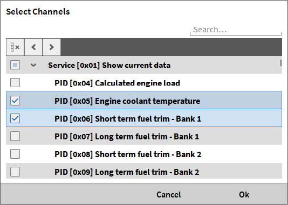288x205 pixels.
Task: Click the collapse-all tree icon in toolbar
Action: pos(15,47)
